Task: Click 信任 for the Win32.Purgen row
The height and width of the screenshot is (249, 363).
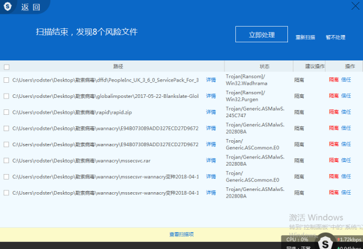Action: coord(346,96)
